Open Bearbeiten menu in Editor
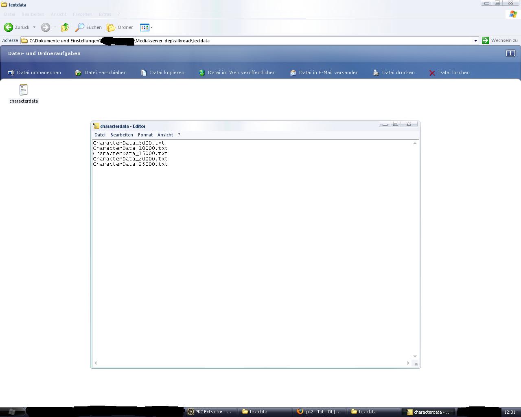Image resolution: width=521 pixels, height=417 pixels. click(121, 135)
